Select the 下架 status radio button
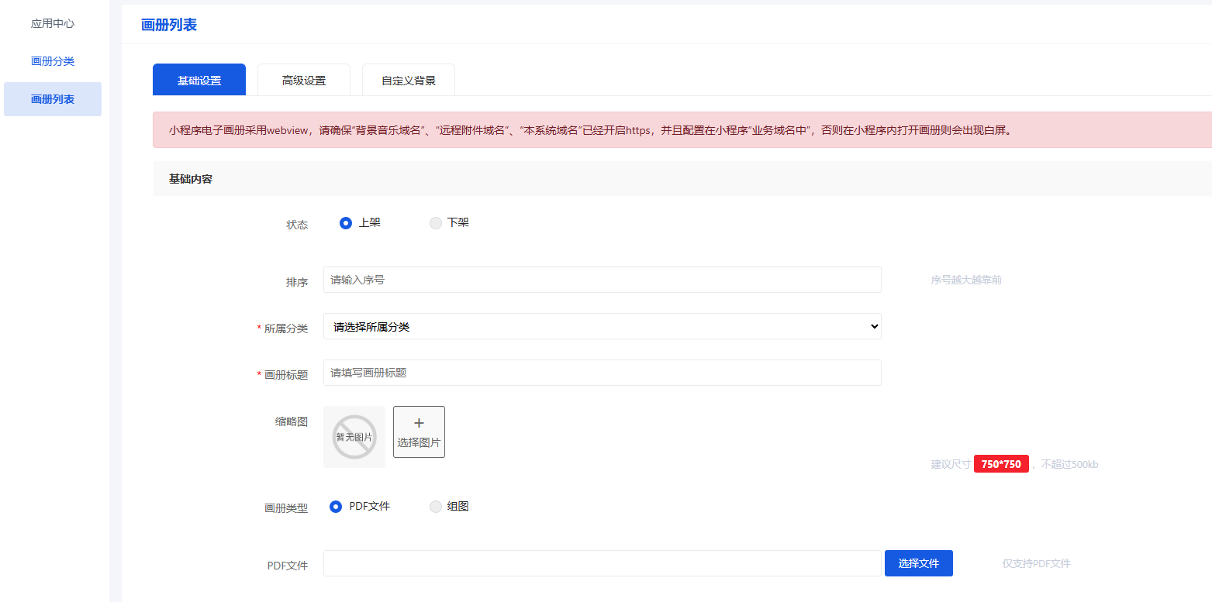 pos(436,223)
